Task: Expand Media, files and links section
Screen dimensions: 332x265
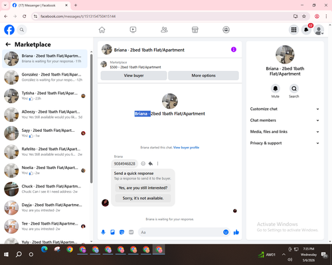Action: 285,132
